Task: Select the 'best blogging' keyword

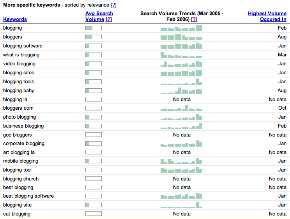Action: [18, 187]
